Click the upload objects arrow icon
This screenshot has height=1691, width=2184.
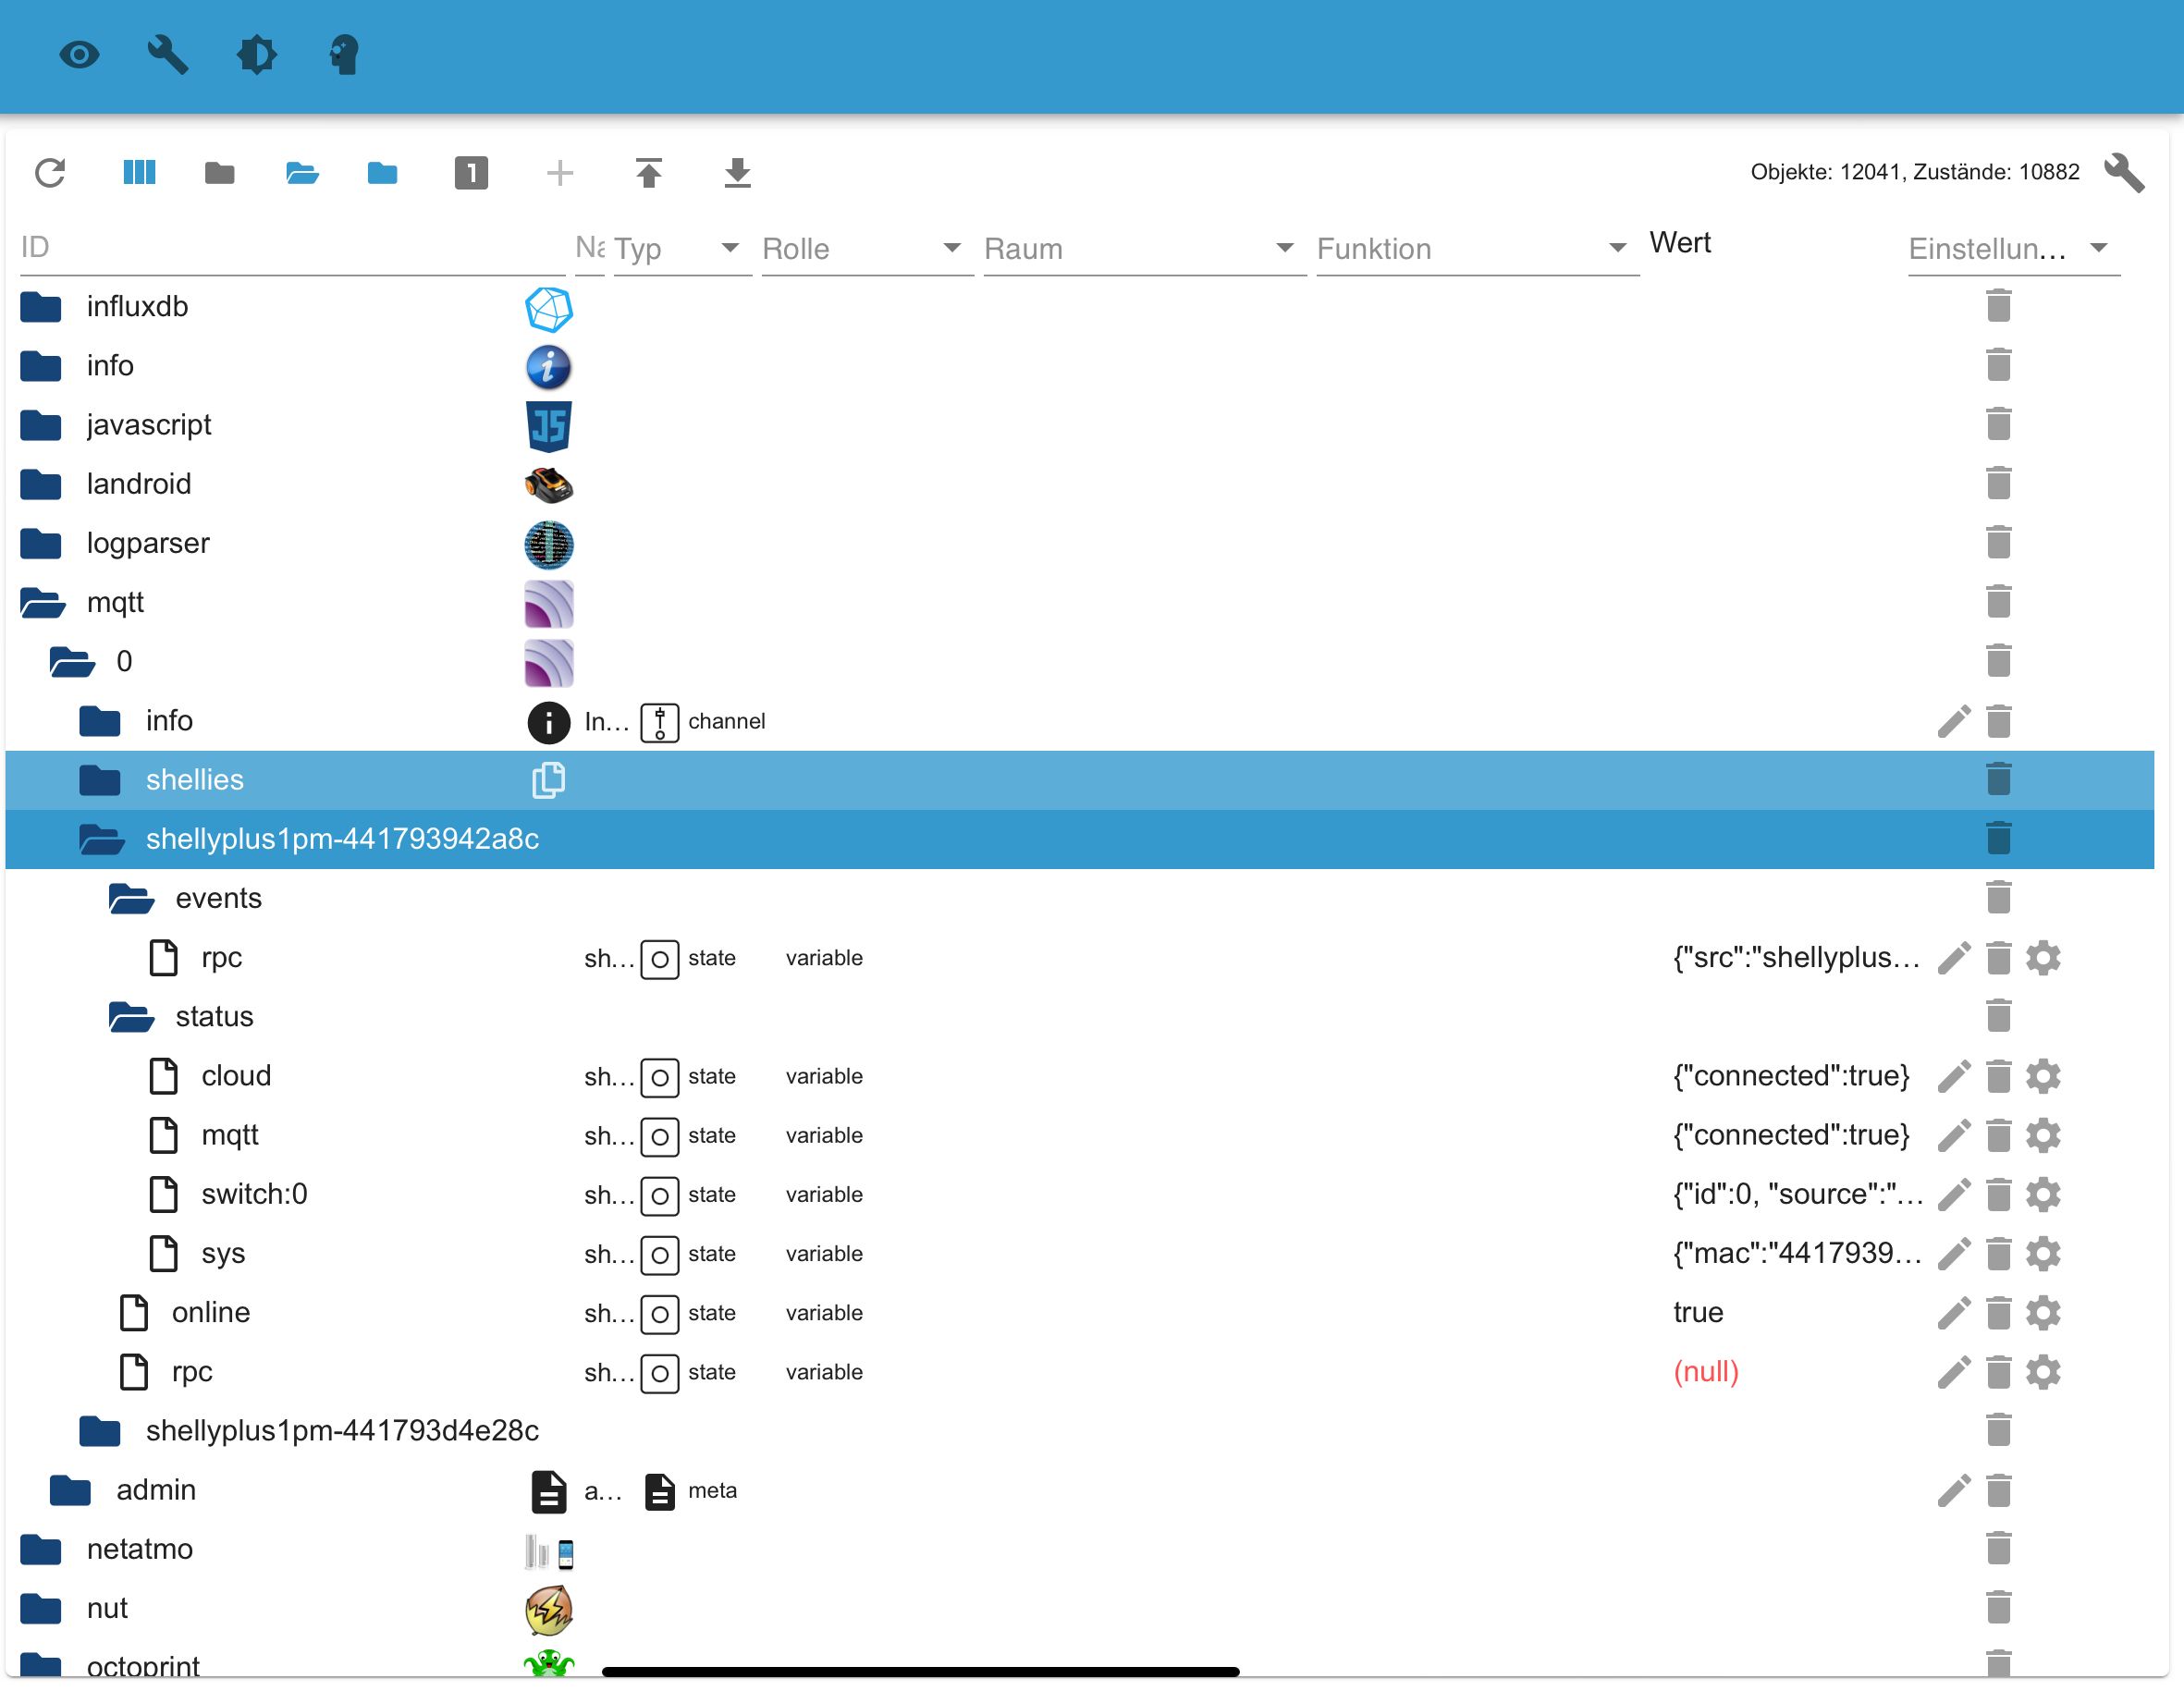(649, 173)
